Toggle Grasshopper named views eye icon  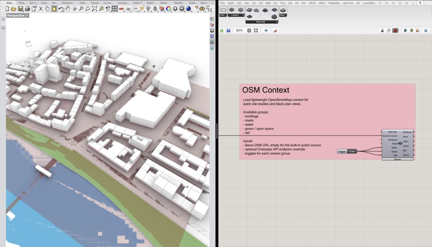266,30
